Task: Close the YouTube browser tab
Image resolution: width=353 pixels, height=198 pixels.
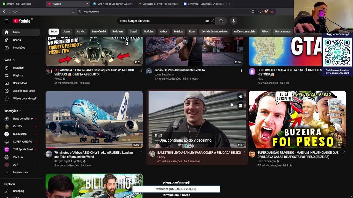Action: [x=87, y=4]
